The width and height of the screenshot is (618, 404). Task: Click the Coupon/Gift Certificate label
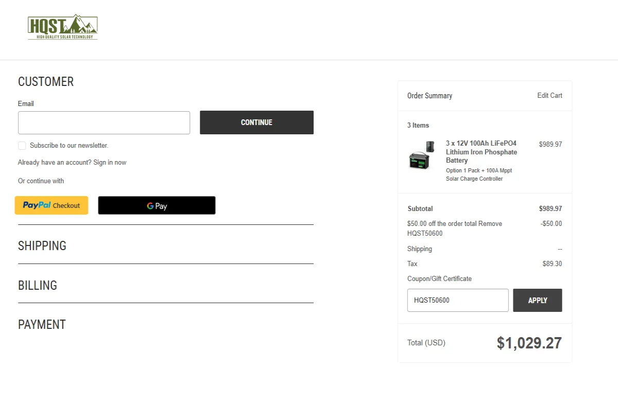pos(439,279)
